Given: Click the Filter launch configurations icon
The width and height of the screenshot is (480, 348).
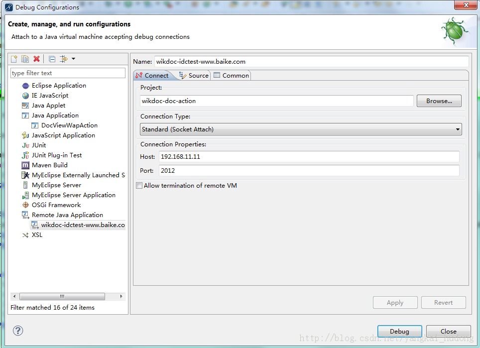Looking at the screenshot, I should coord(63,59).
